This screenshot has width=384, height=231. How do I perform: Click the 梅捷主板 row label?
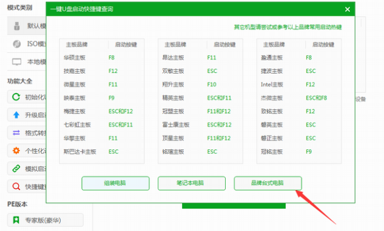click(75, 111)
